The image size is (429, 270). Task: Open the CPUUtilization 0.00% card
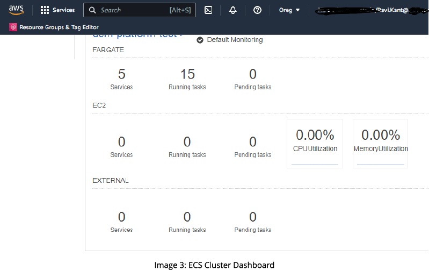point(315,144)
